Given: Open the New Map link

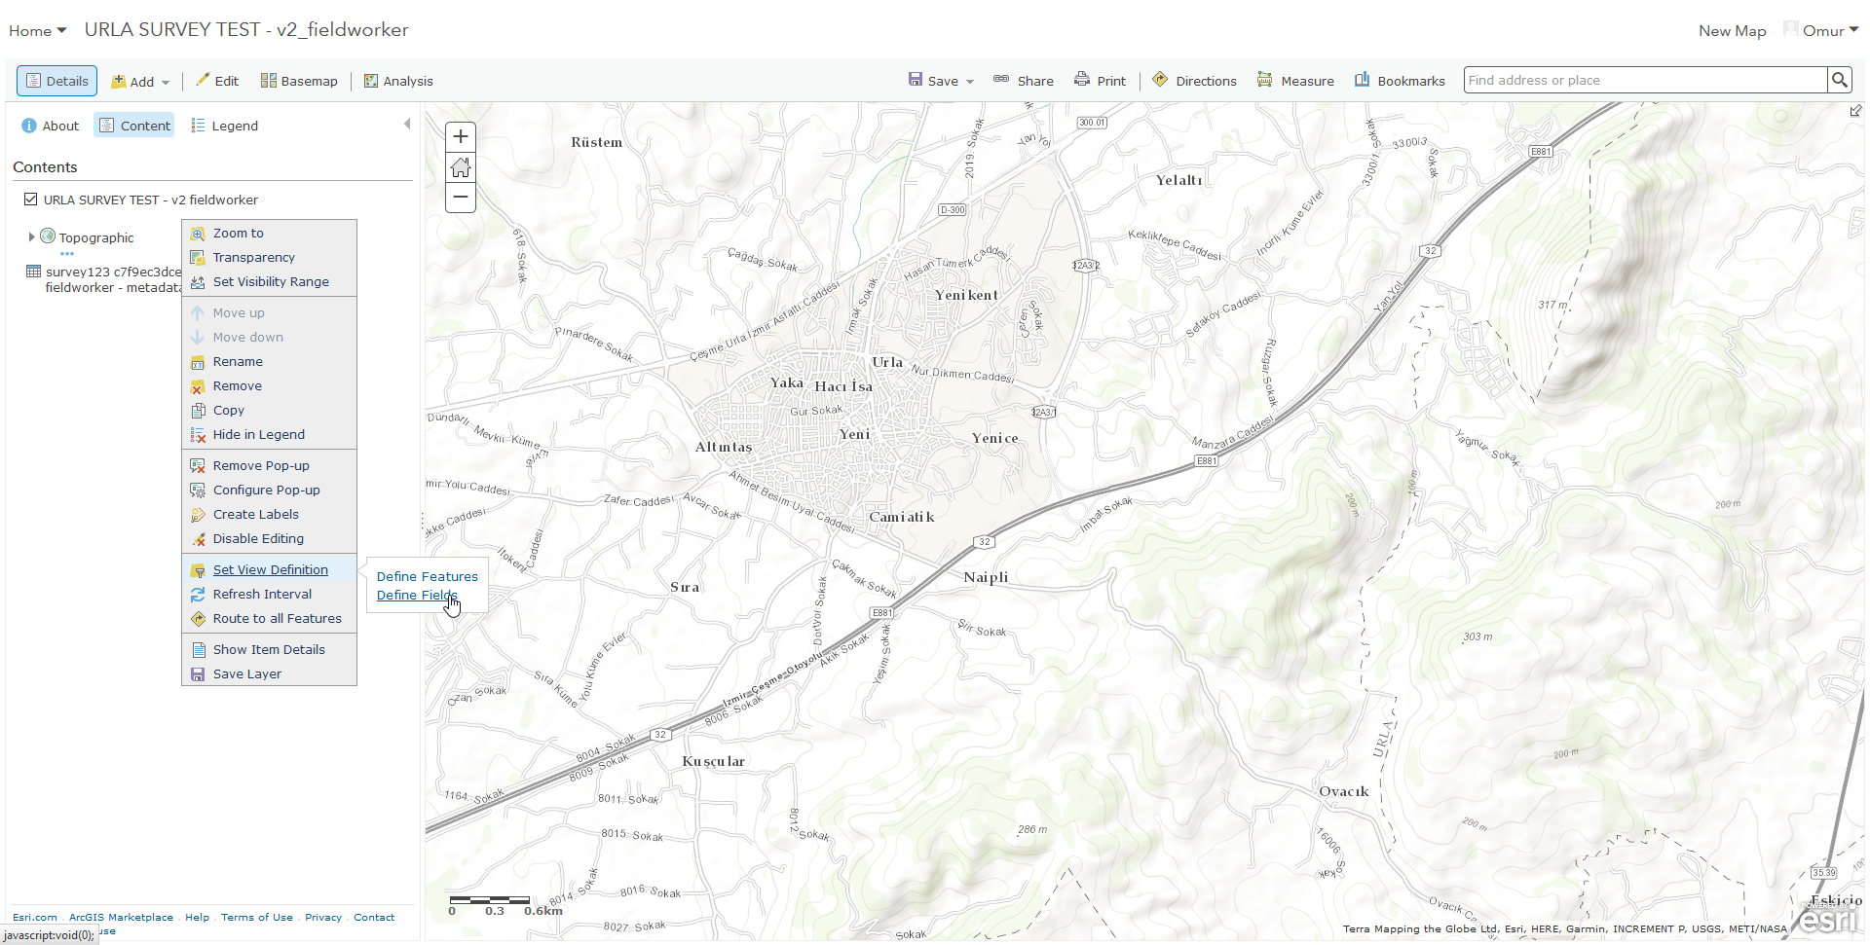Looking at the screenshot, I should pyautogui.click(x=1733, y=30).
